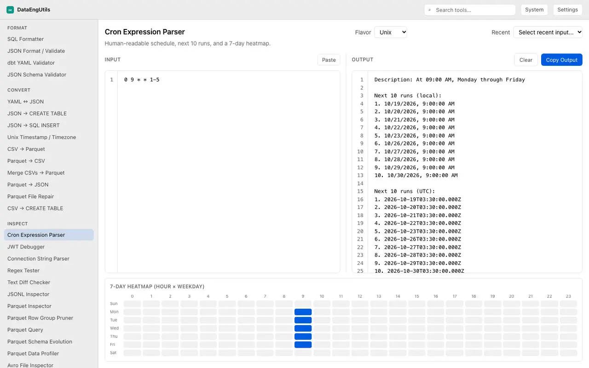Open Merge CSVs → Parquet tool

(x=49, y=173)
